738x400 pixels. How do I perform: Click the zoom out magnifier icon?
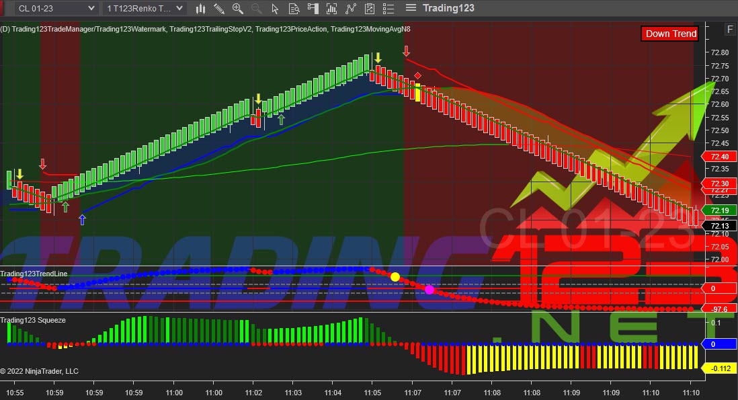[x=257, y=8]
